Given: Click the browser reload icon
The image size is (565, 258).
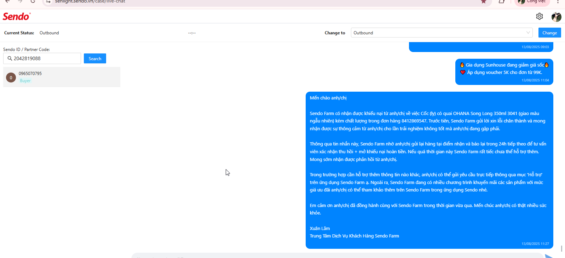Looking at the screenshot, I should 33,1.
